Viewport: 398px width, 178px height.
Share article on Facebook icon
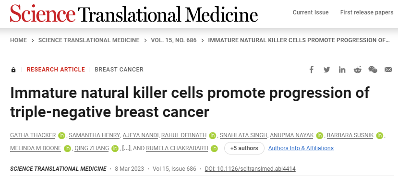click(x=311, y=70)
